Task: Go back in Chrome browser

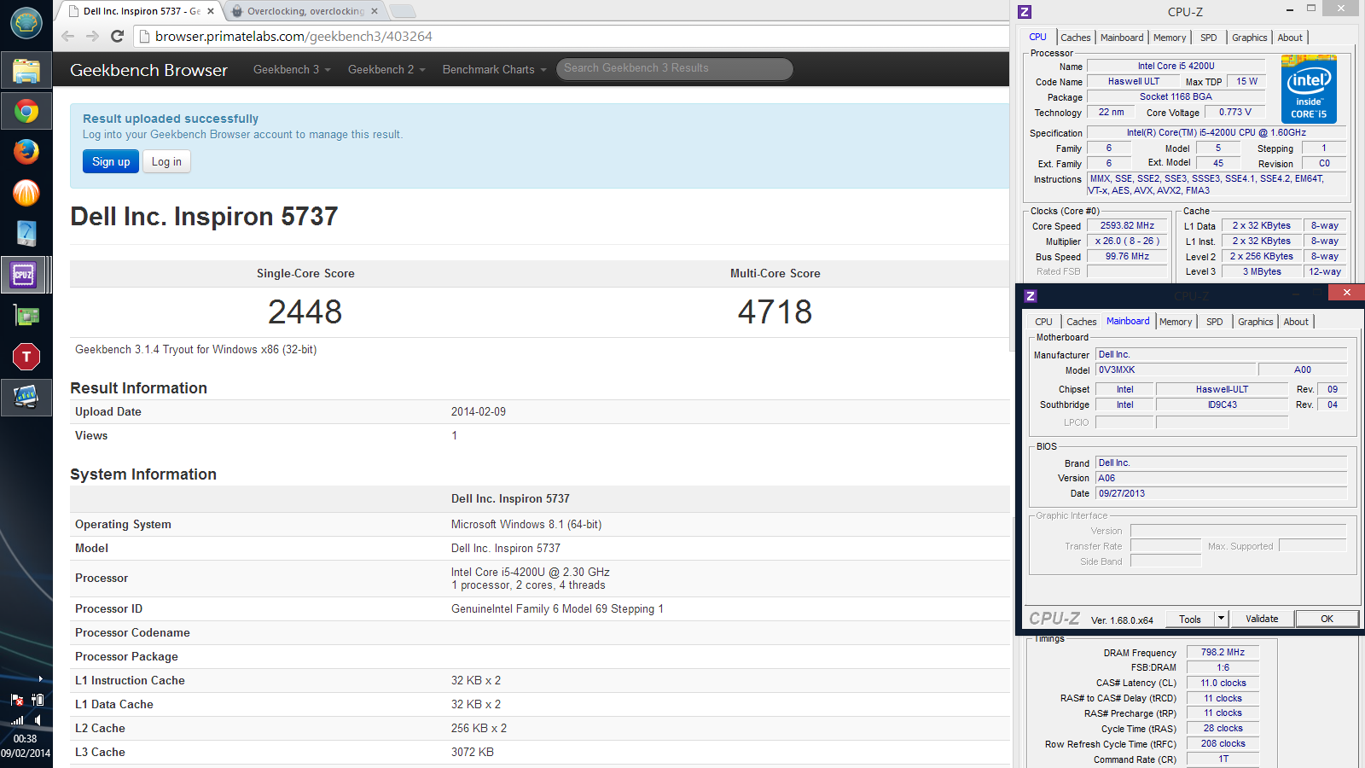Action: (68, 36)
